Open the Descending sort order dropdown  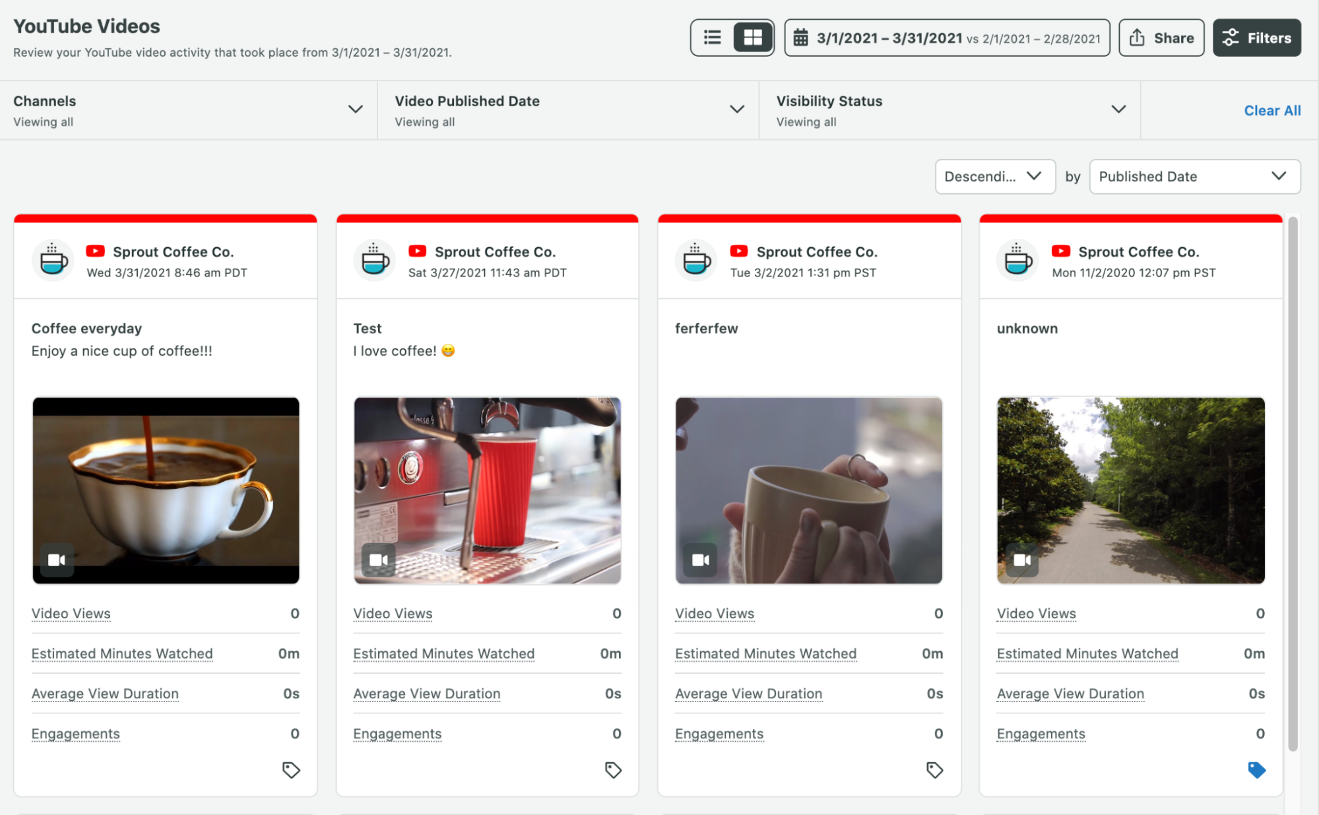click(x=994, y=176)
